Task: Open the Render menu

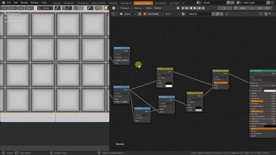Action: click(x=24, y=3)
